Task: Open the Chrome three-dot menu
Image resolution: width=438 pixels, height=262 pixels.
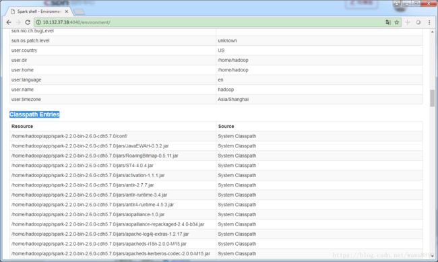Action: [429, 22]
